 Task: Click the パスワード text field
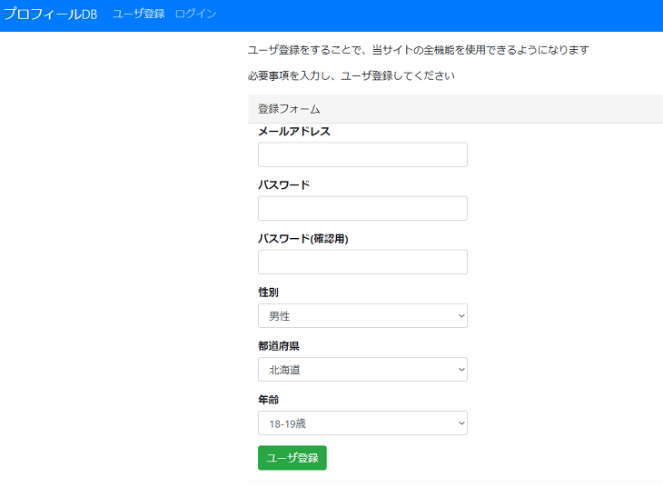coord(362,208)
